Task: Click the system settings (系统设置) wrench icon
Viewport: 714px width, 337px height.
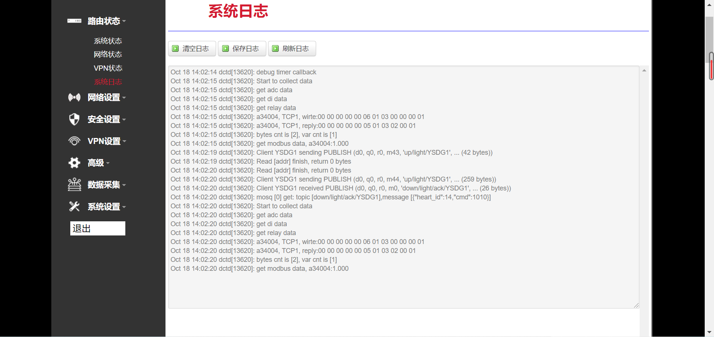Action: click(74, 206)
